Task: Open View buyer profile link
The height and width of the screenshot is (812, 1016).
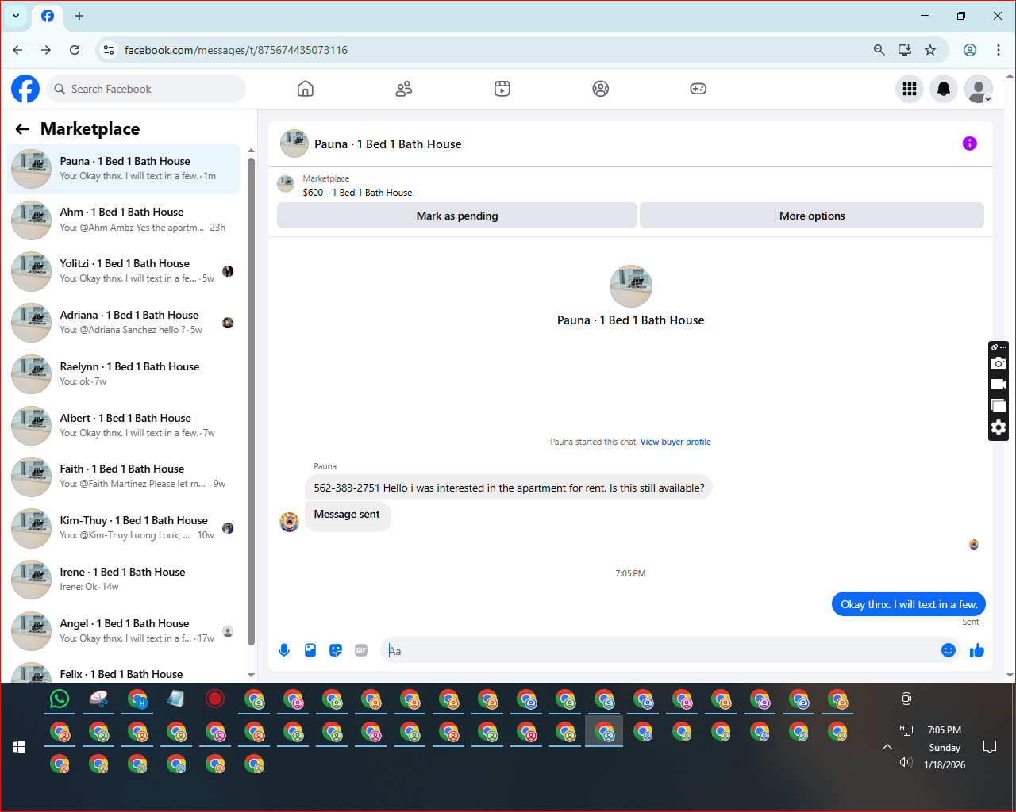Action: click(675, 442)
